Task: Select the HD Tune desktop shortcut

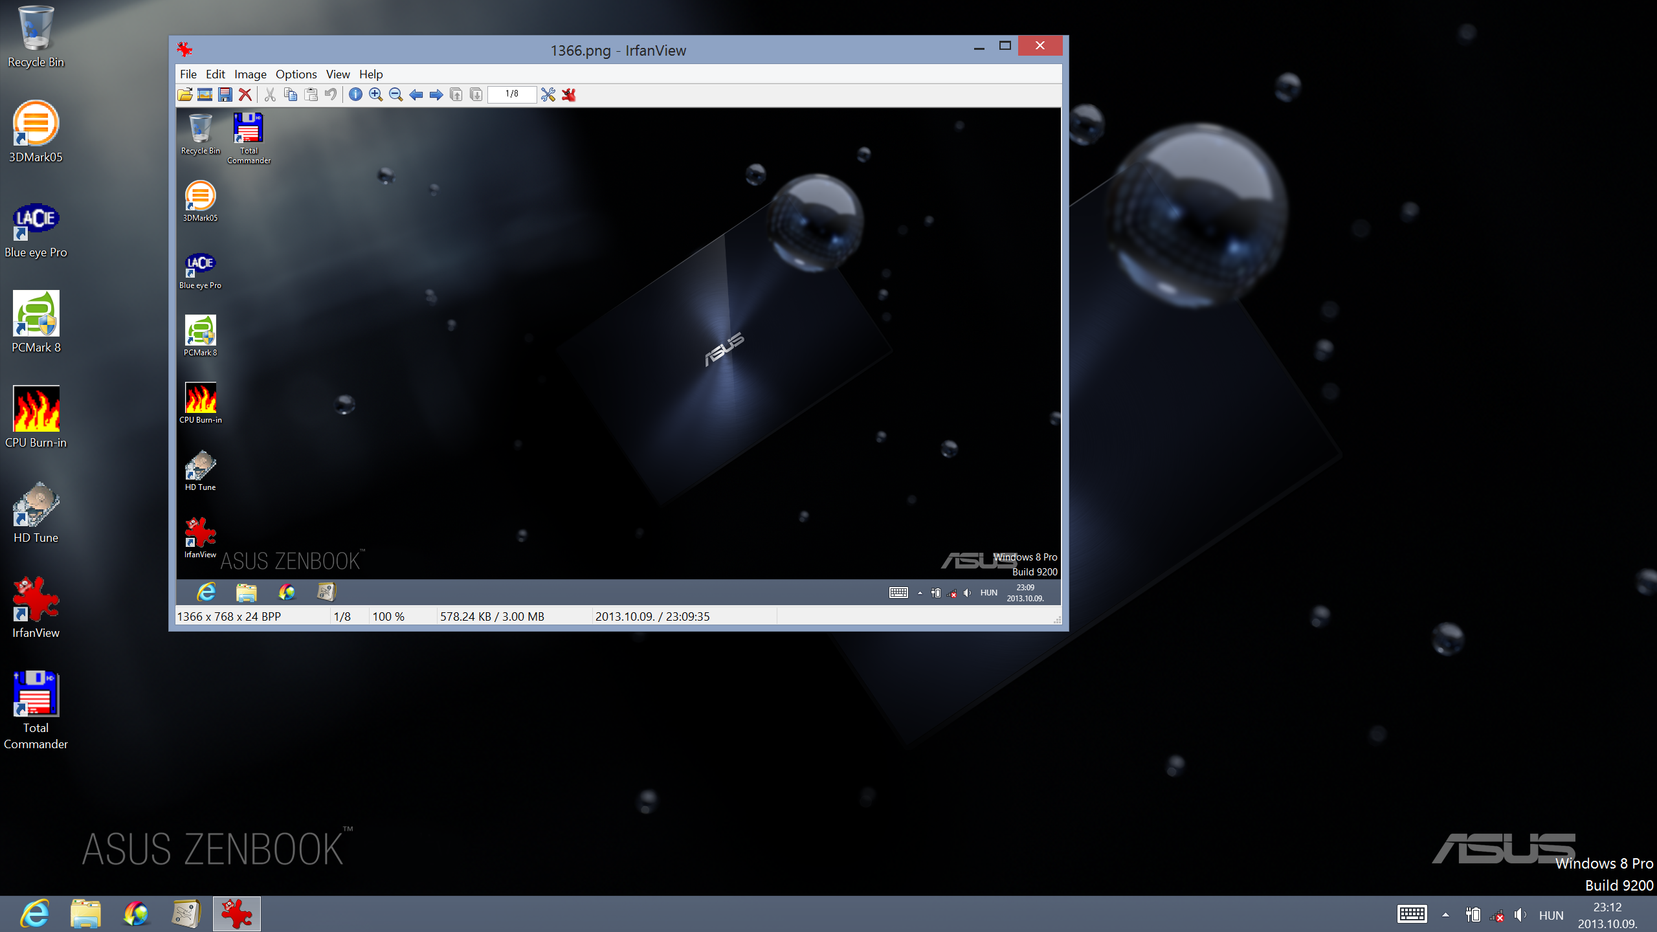Action: (x=36, y=513)
